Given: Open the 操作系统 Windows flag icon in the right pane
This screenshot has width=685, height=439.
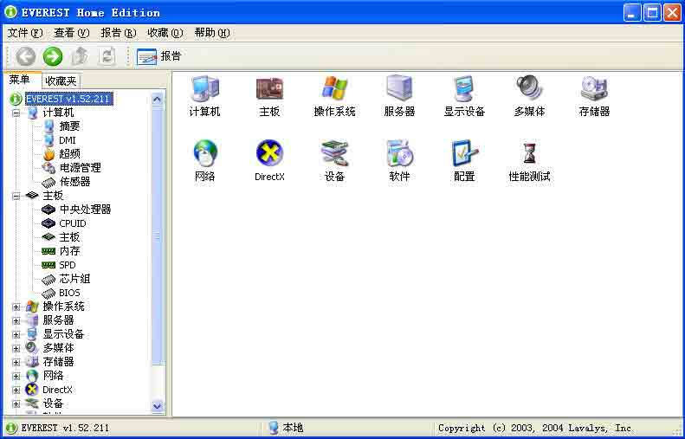Looking at the screenshot, I should coord(334,96).
